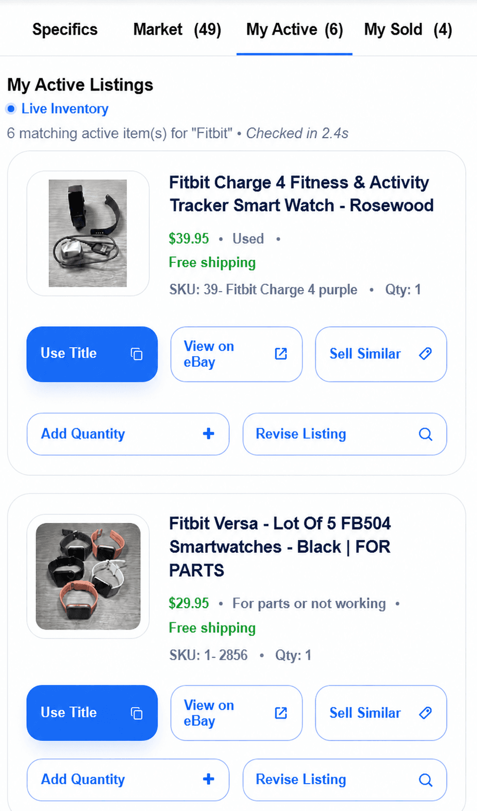
Task: Click tag icon beside first Sell Similar
Action: 425,354
